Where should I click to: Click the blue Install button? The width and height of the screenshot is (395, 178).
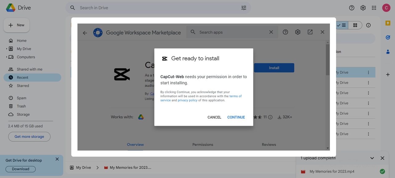[x=274, y=68]
